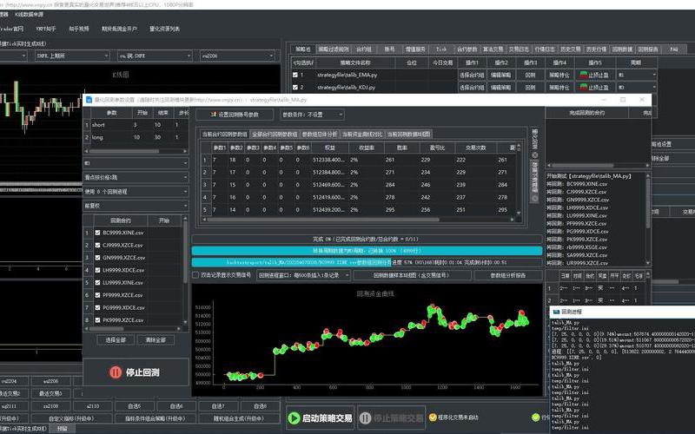Uncheck BC9999.XINE.csv backtest contract
695x434 pixels.
tap(97, 233)
